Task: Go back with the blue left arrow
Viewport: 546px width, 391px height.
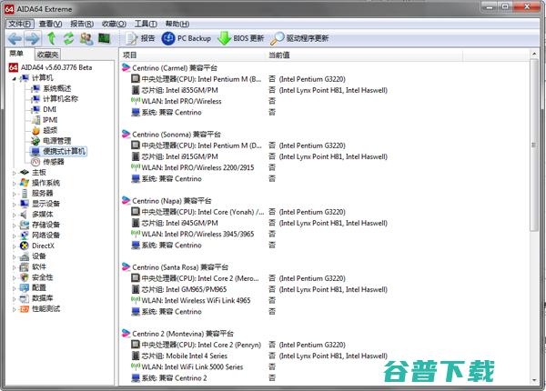Action: [x=15, y=38]
